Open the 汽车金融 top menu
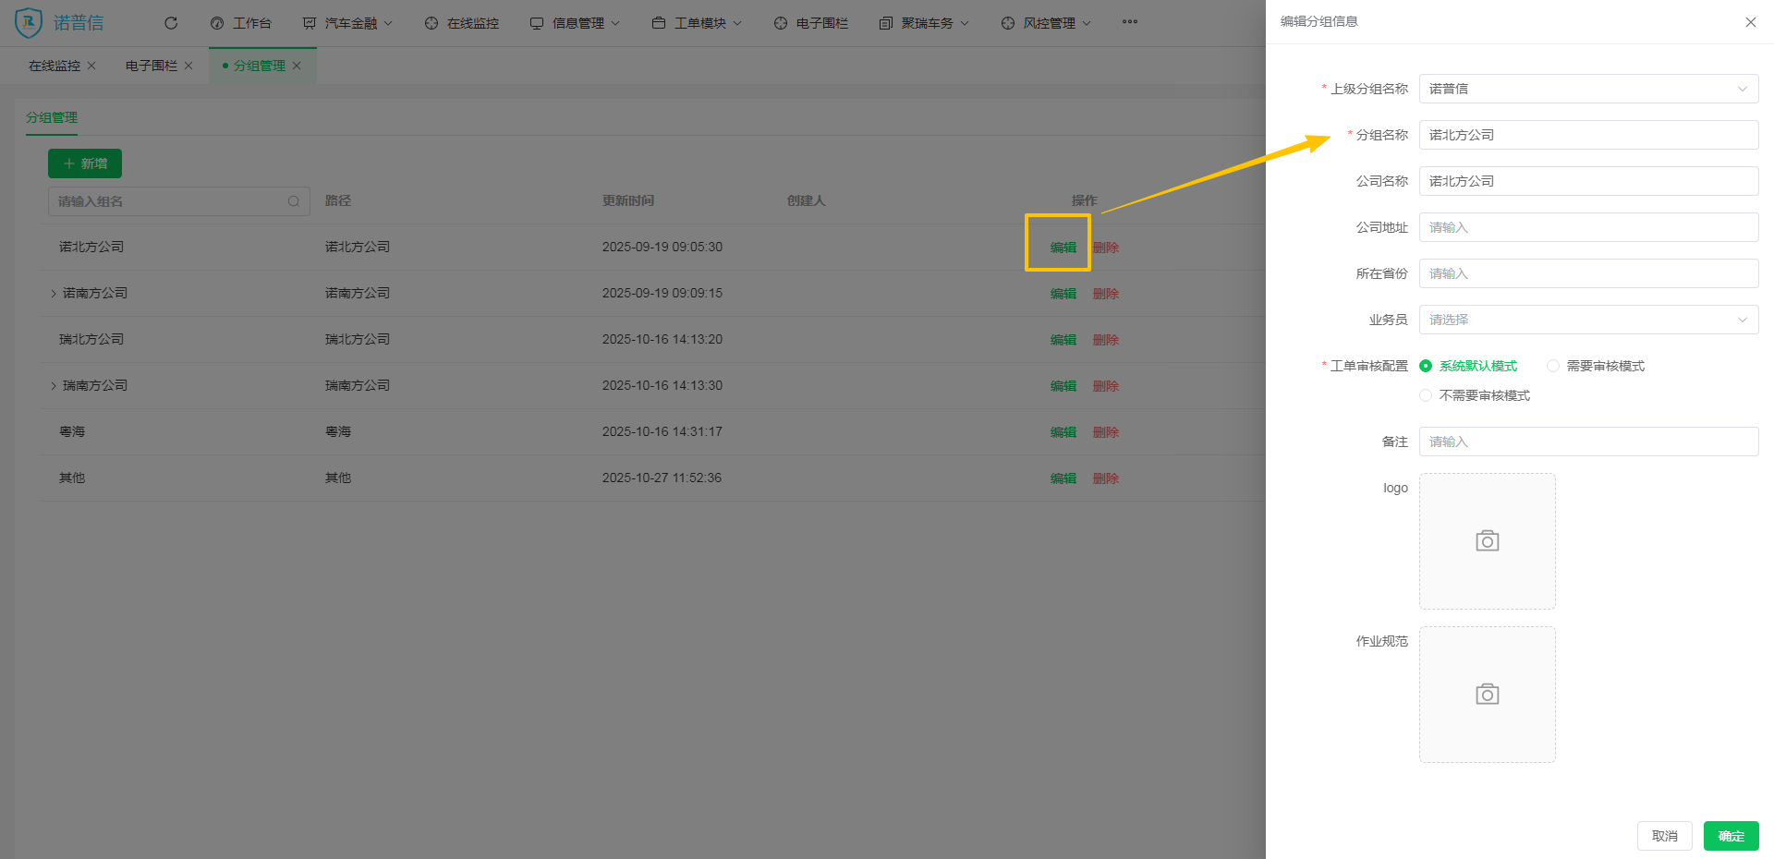1774x859 pixels. [x=349, y=23]
